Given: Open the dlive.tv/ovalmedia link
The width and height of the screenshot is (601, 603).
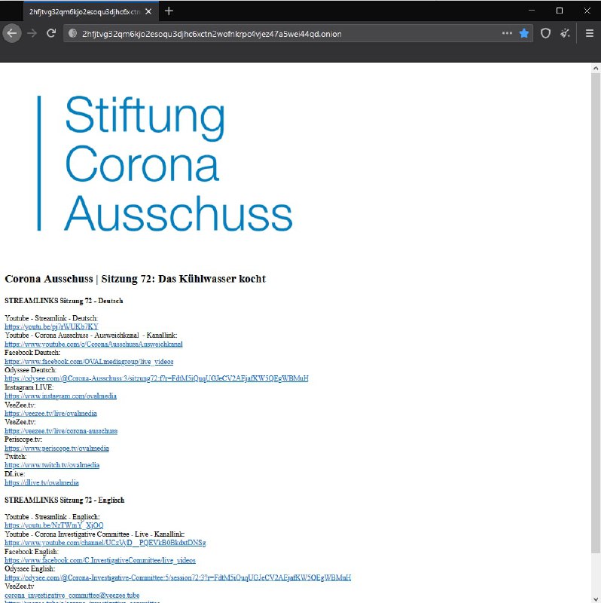Looking at the screenshot, I should [x=41, y=482].
